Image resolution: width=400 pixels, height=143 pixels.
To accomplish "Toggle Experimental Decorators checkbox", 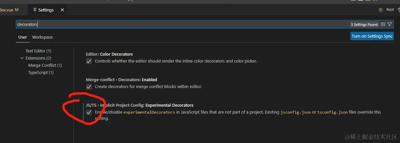I will (89, 112).
